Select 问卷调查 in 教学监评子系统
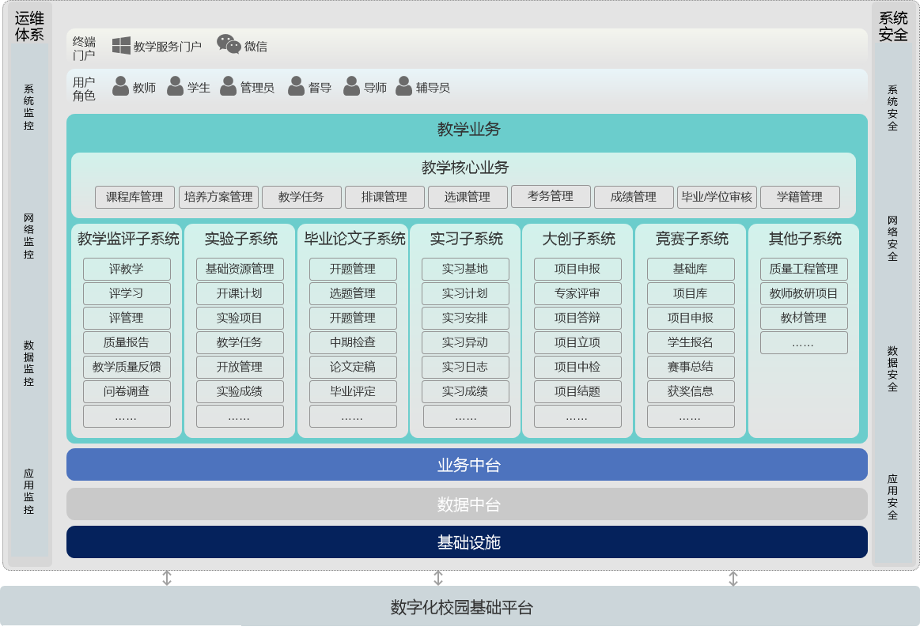 point(127,391)
